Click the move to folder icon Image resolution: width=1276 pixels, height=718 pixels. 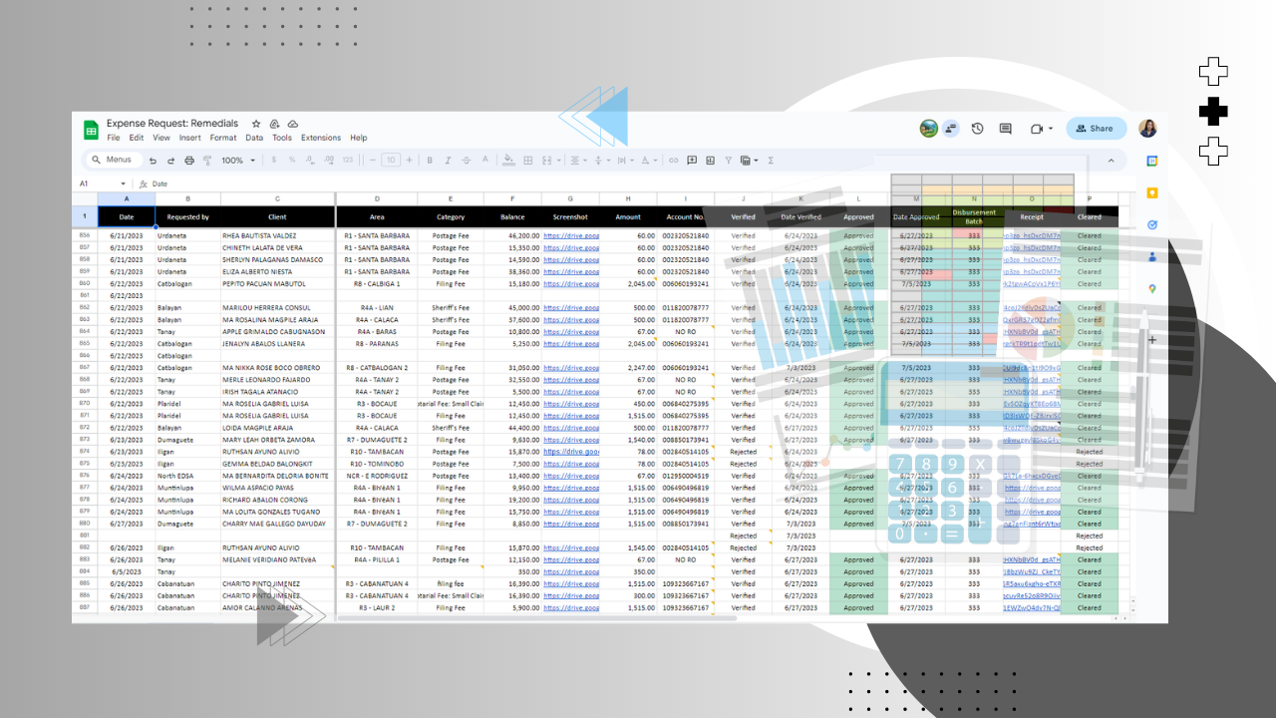274,124
